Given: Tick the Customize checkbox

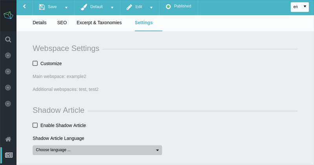Looking at the screenshot, I should pyautogui.click(x=35, y=63).
